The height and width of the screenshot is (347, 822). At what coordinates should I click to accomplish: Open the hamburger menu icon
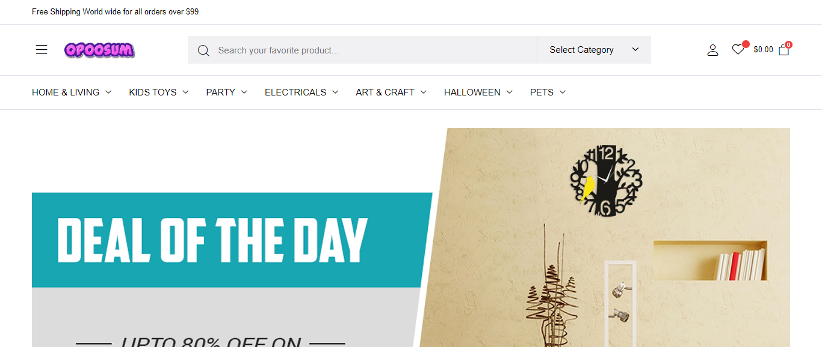(x=42, y=50)
